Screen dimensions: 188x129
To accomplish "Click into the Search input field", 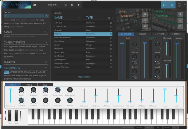I will coord(24,16).
